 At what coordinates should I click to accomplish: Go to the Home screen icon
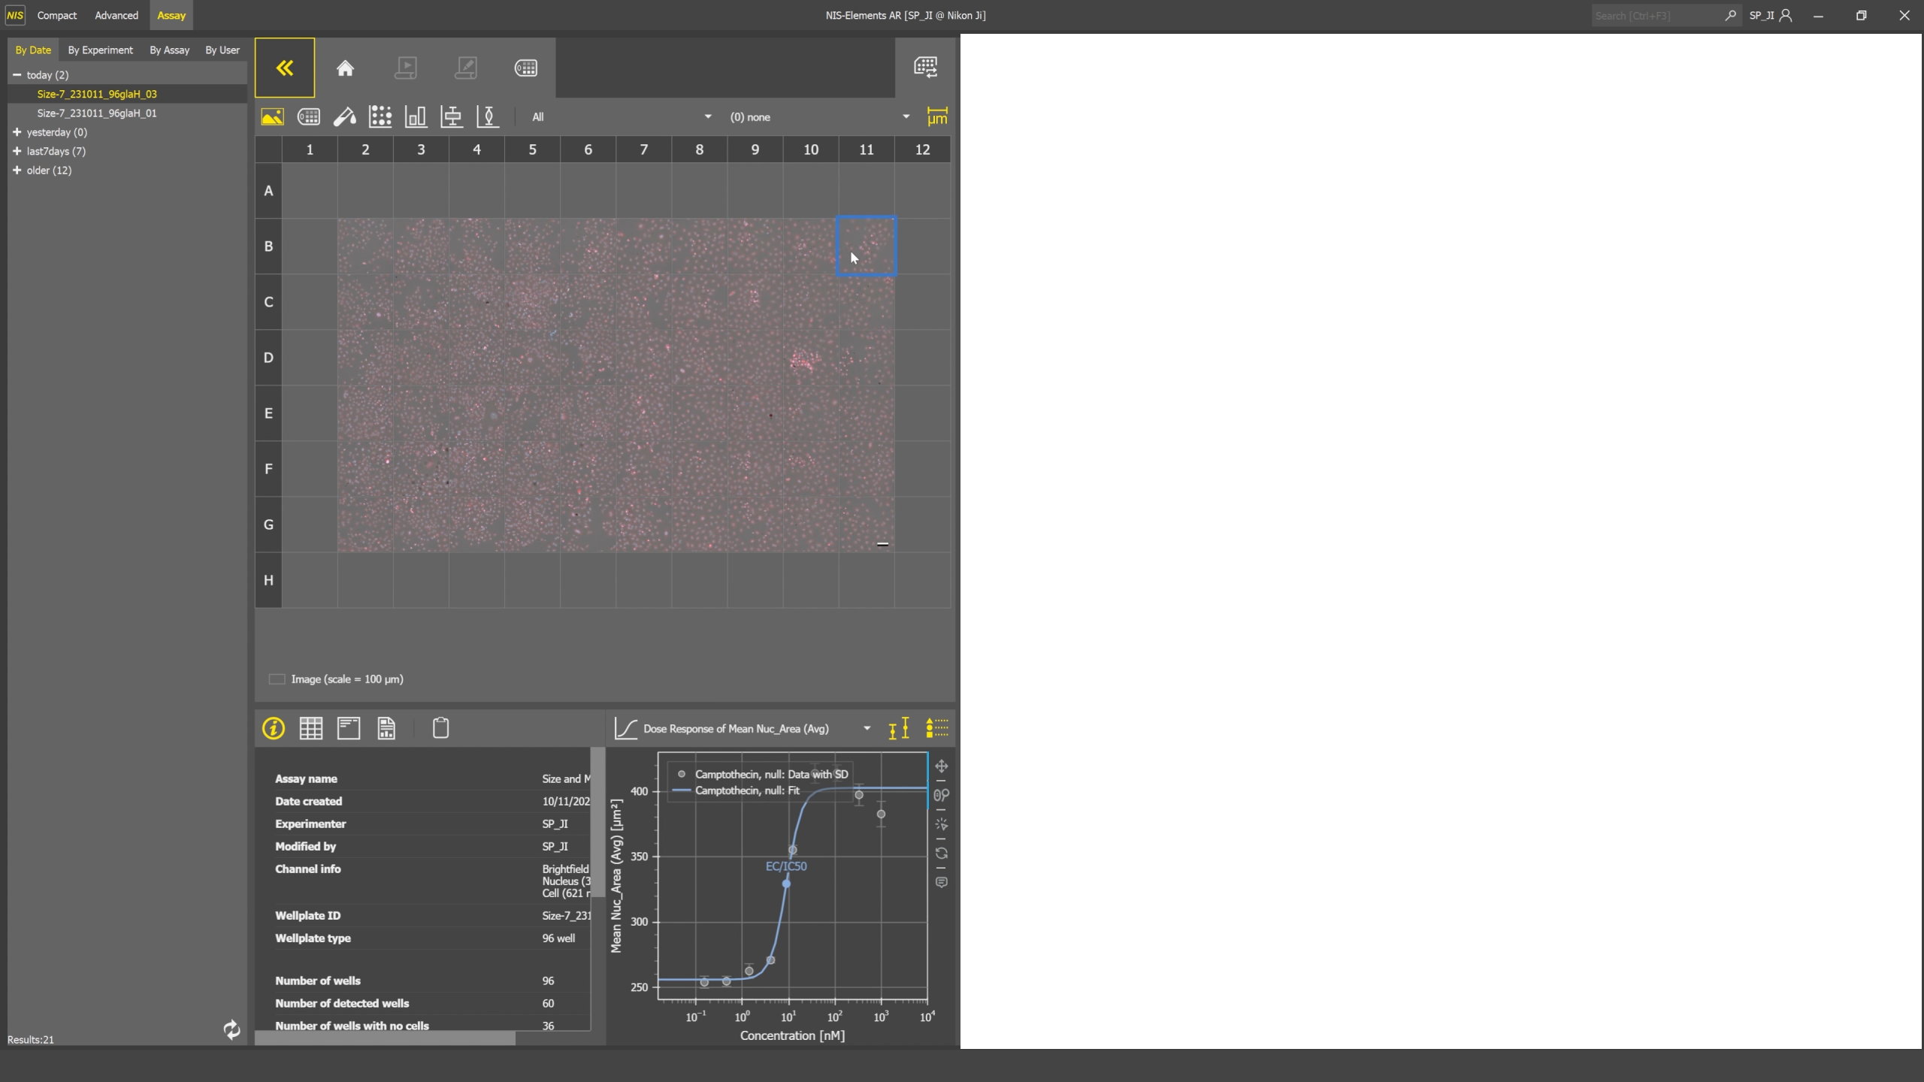(x=345, y=68)
